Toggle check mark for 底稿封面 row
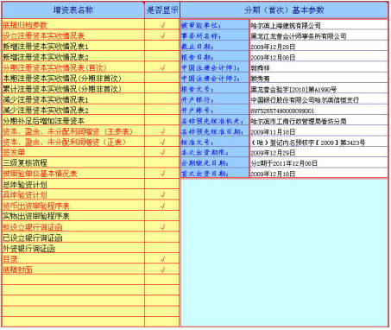Image resolution: width=391 pixels, height=330 pixels. [x=162, y=270]
